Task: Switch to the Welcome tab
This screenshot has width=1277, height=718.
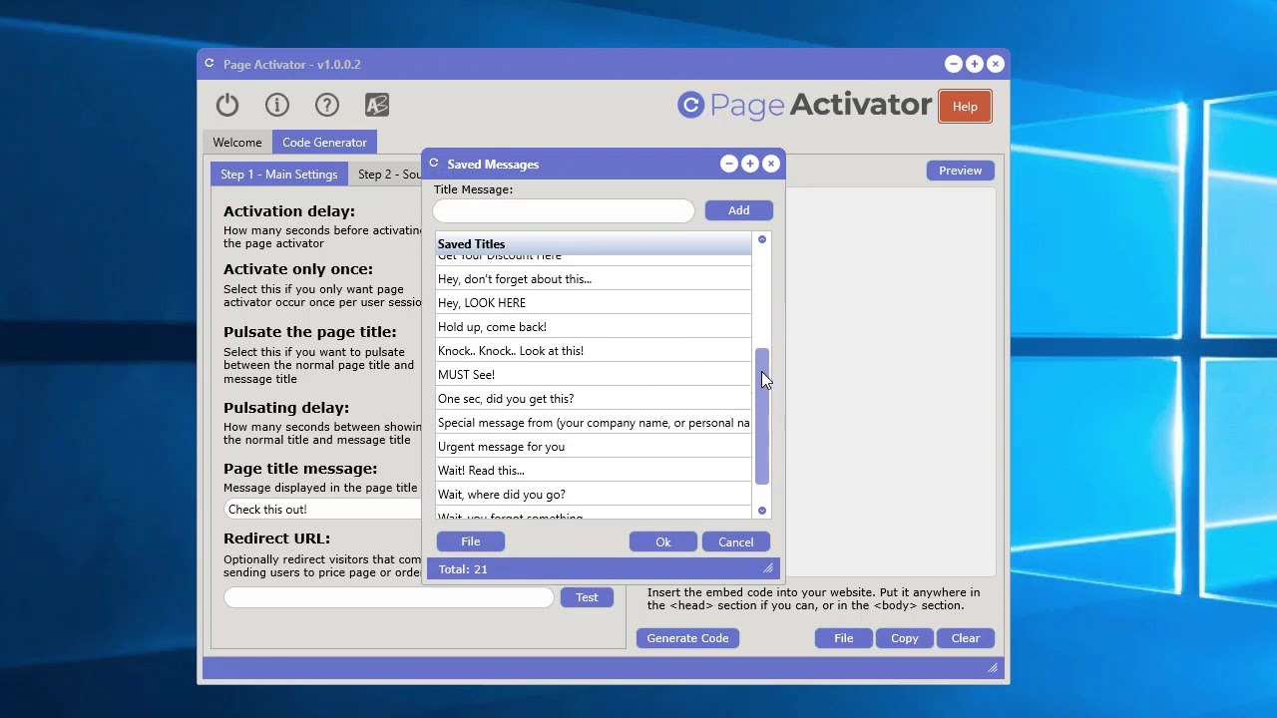Action: (x=237, y=143)
